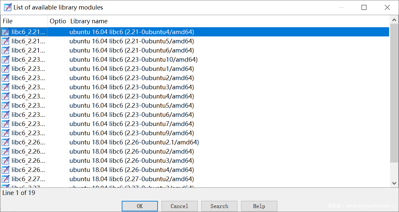This screenshot has width=399, height=212.
Task: Click the Help button
Action: click(259, 206)
